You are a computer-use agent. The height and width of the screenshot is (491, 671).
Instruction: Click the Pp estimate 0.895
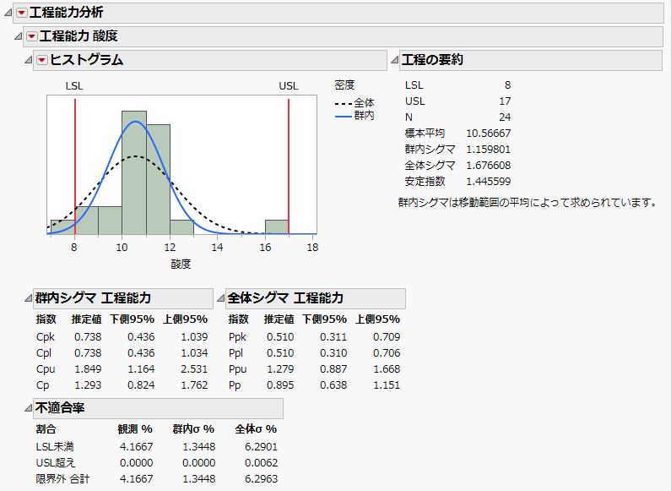point(280,385)
